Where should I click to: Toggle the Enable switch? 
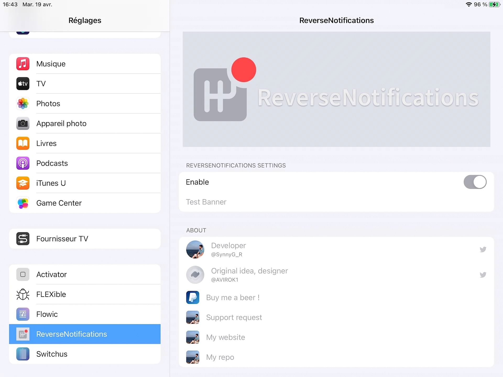[x=475, y=182]
